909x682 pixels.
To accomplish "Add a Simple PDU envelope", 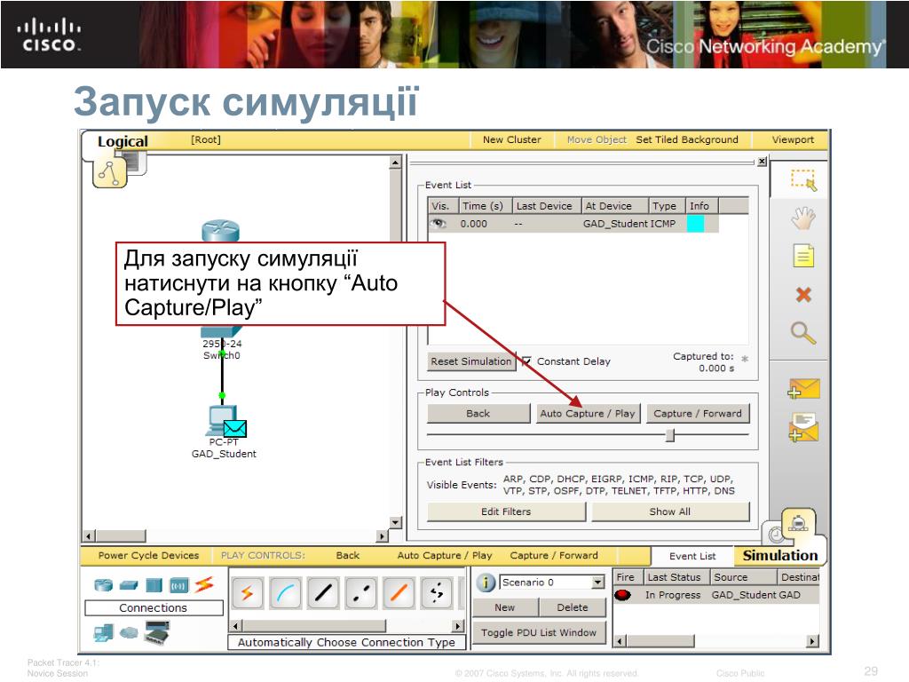I will tap(803, 389).
